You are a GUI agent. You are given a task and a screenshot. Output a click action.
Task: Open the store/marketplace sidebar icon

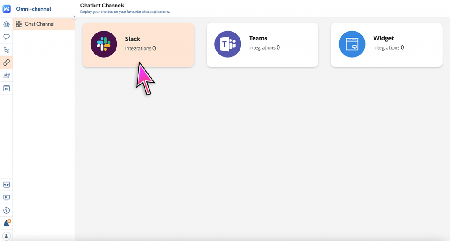pos(6,88)
